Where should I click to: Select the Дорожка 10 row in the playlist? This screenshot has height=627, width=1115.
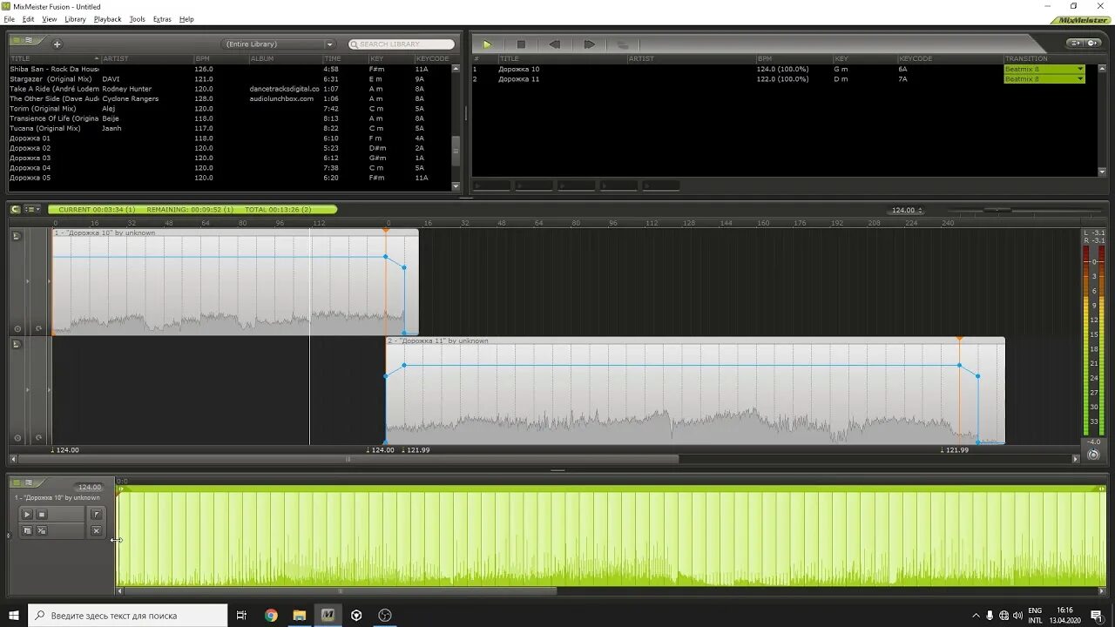[x=737, y=69]
